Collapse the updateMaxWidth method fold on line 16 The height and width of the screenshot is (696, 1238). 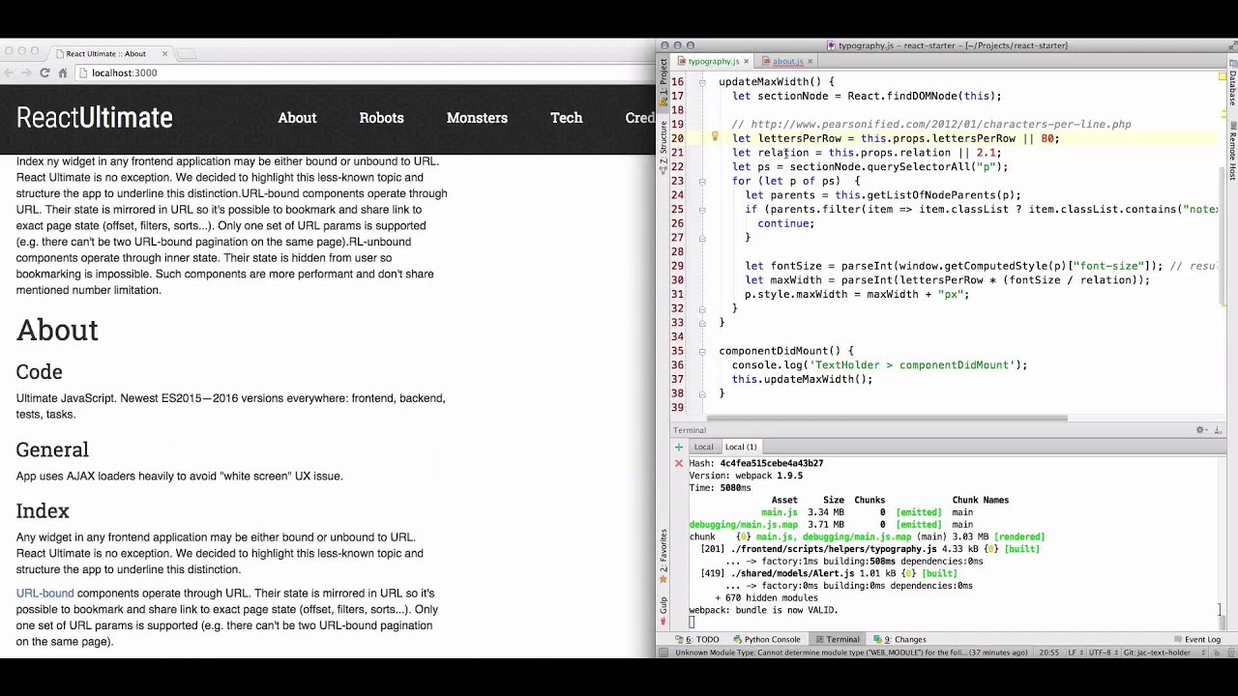tap(702, 82)
